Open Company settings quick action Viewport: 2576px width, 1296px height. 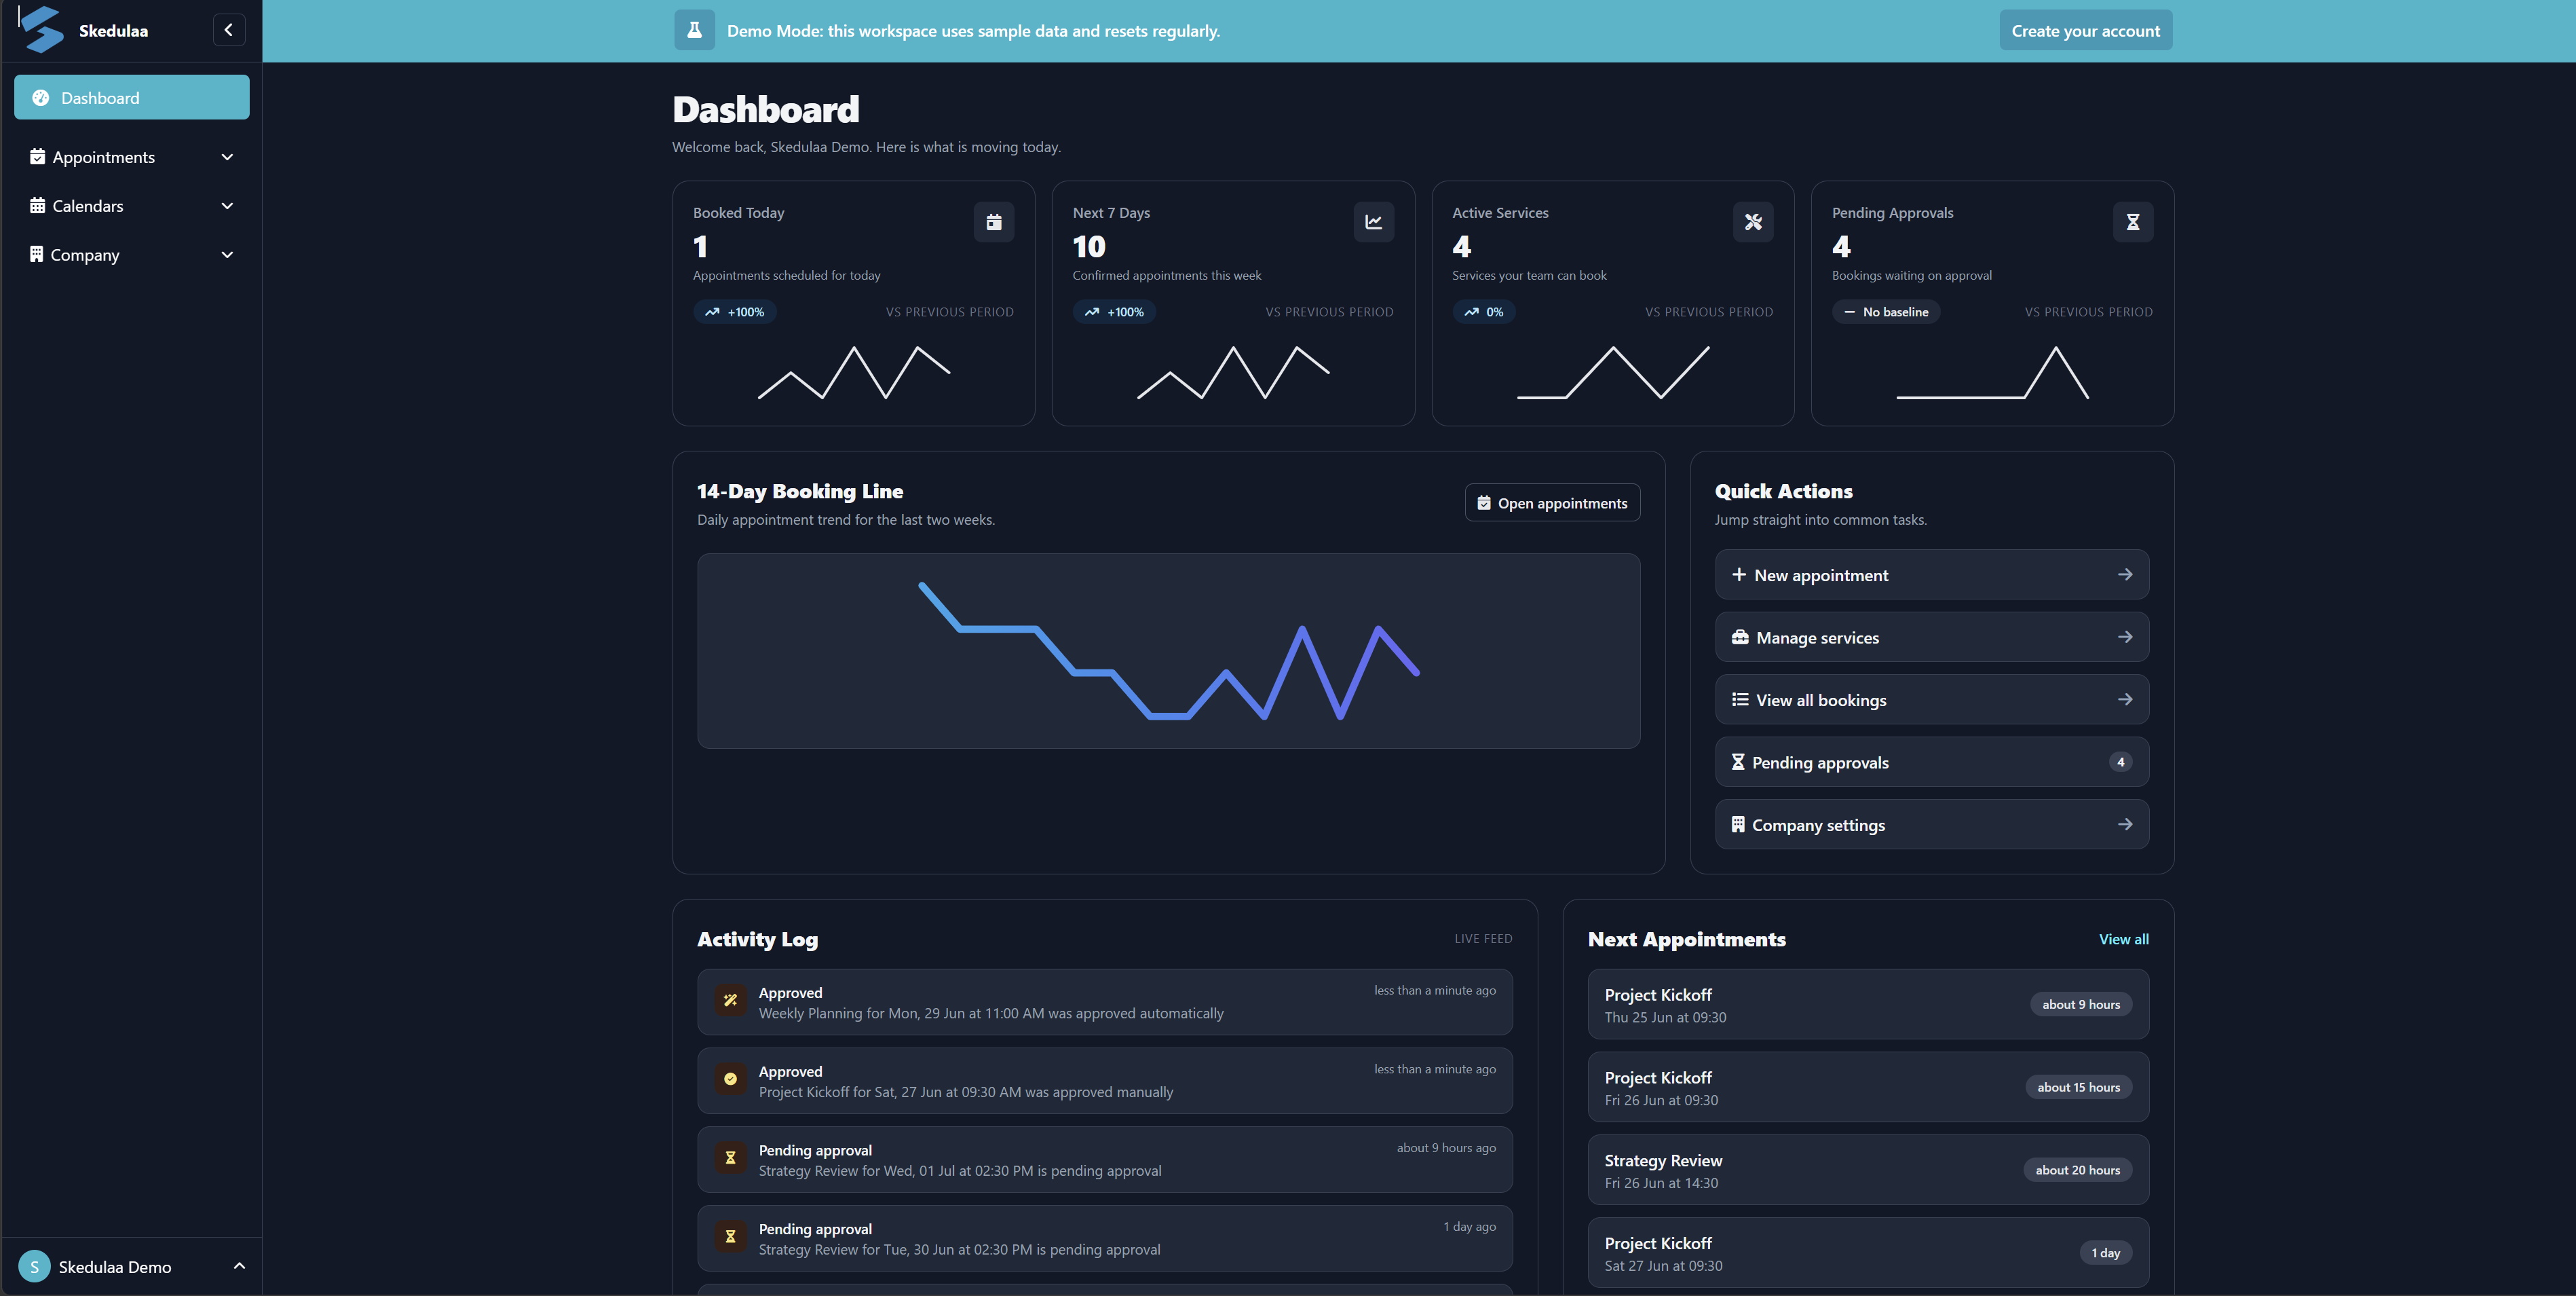point(1931,825)
